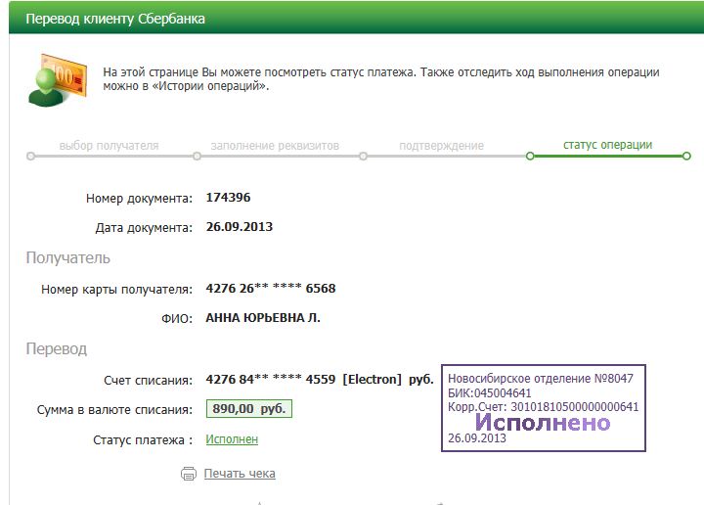Image resolution: width=704 pixels, height=505 pixels.
Task: Click the Статус платежа label
Action: 143,439
